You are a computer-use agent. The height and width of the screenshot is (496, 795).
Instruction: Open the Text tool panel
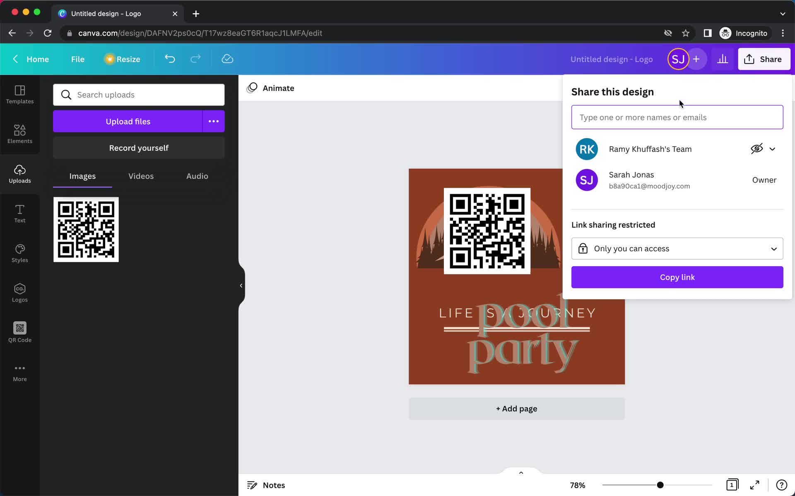(19, 212)
